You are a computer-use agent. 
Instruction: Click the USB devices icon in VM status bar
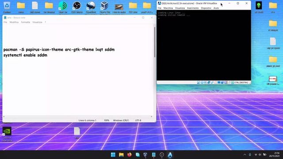(212, 83)
